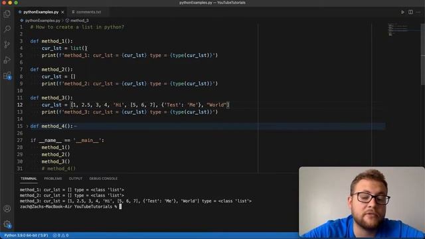Switch to comments.txt tab
Screen dimensions: 425x239
pos(88,12)
